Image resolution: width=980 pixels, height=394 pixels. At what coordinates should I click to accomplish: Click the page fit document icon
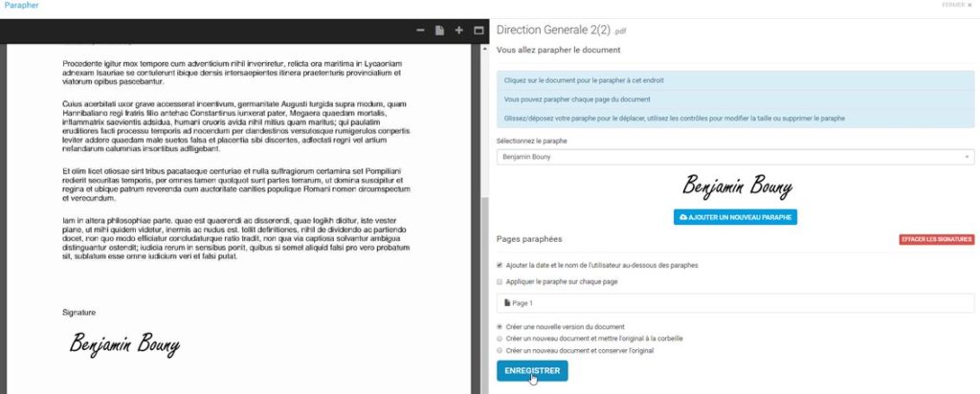coord(439,30)
